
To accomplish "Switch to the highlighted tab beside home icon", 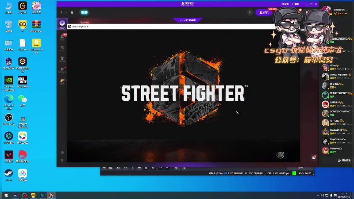I will tap(84, 12).
